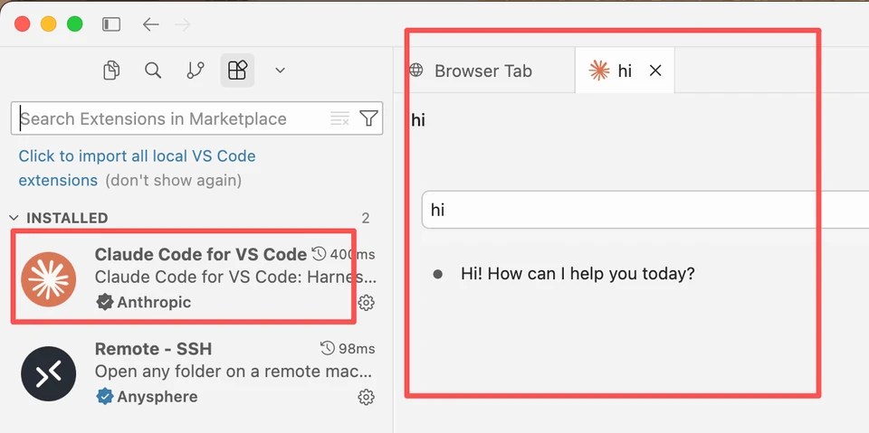The width and height of the screenshot is (869, 433).
Task: Open the Explorer files view
Action: click(112, 71)
